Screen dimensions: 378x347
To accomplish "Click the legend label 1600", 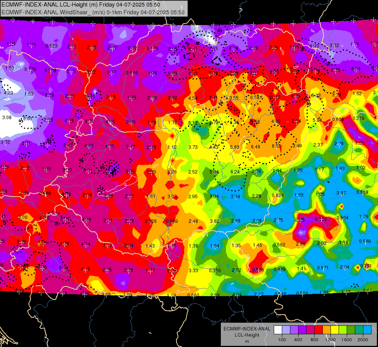I will pyautogui.click(x=346, y=340).
